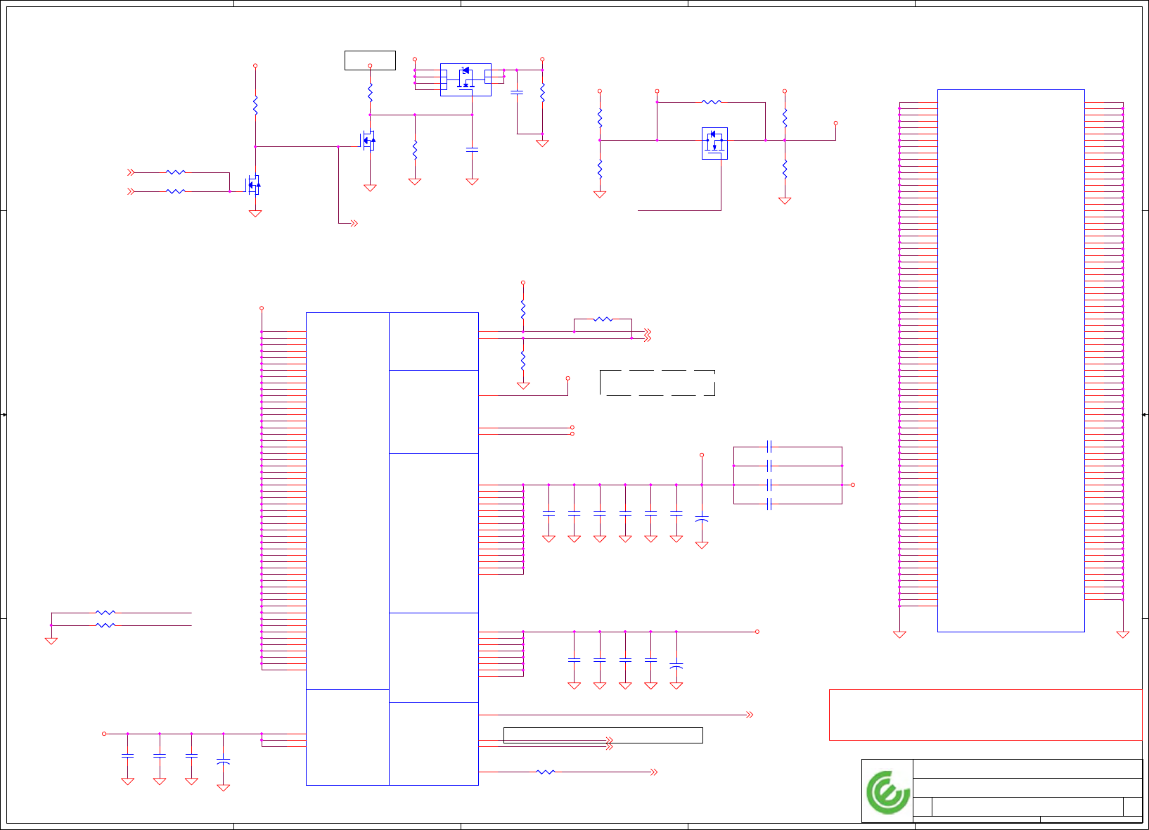Select the long black-outlined box over two port arrows
The image size is (1149, 830).
603,735
